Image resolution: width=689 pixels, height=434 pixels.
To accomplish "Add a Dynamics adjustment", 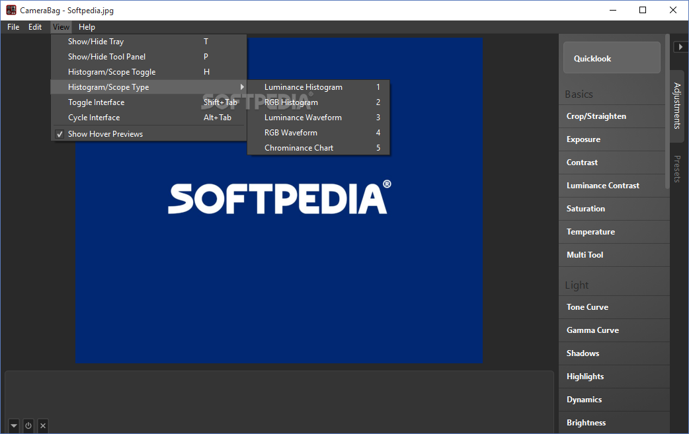I will [614, 400].
